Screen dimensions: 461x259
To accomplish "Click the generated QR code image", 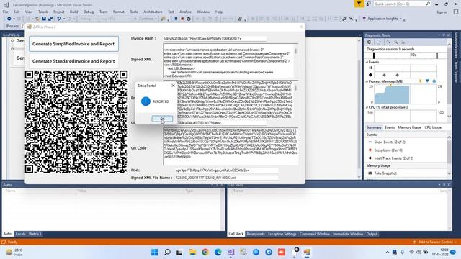I will pyautogui.click(x=76, y=122).
